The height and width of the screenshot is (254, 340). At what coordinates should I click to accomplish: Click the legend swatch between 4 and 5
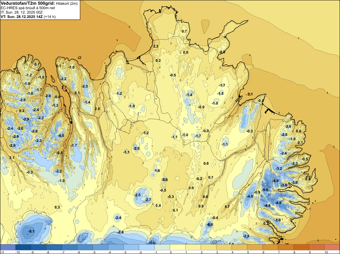point(239,247)
